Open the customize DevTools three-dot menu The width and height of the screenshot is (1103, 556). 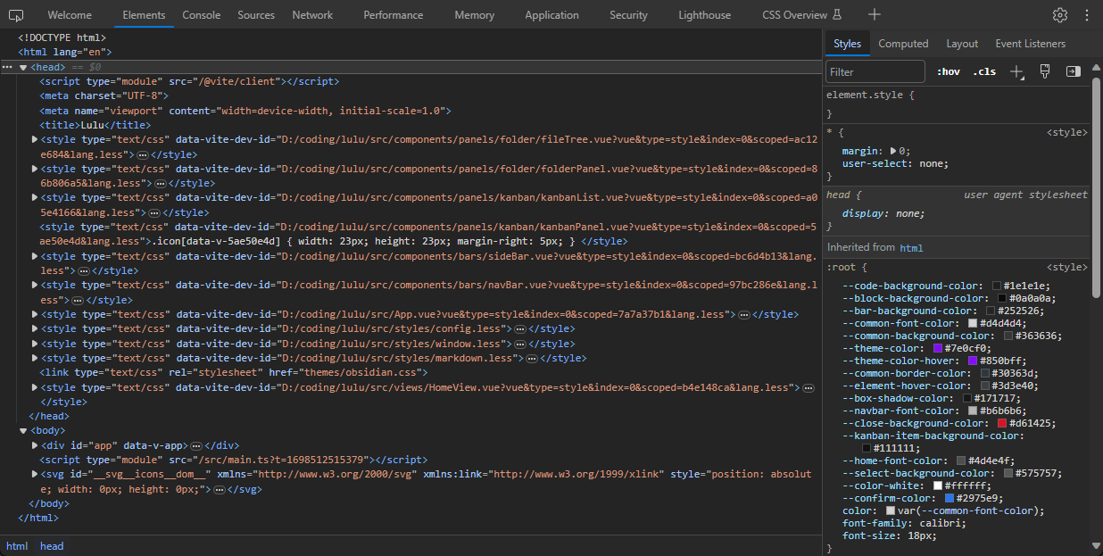tap(1086, 14)
